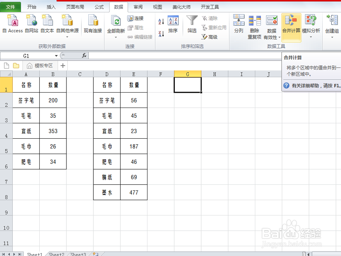Viewport: 341px width, 256px height.
Task: Click the select-all corner button
Action: click(6, 74)
